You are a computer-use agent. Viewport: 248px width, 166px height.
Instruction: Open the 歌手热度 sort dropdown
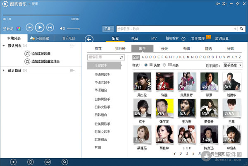tap(233, 65)
